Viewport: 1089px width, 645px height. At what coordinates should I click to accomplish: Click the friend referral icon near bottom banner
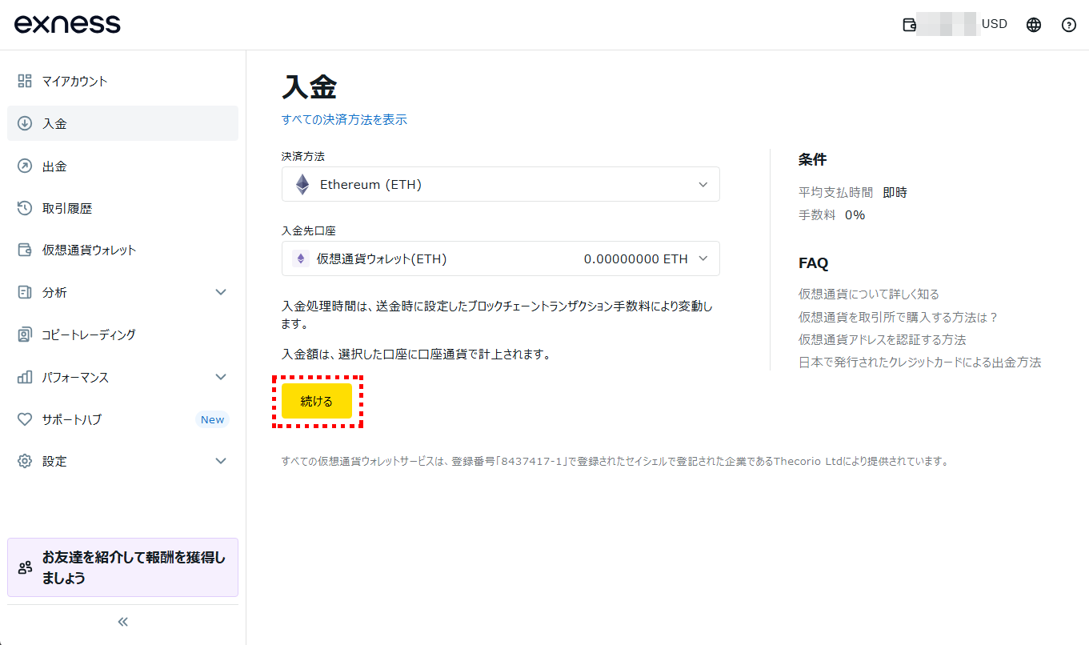coord(23,567)
